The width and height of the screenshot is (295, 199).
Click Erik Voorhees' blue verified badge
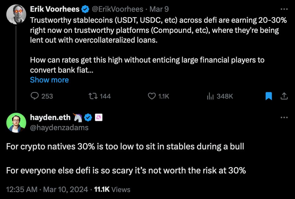[x=85, y=9]
